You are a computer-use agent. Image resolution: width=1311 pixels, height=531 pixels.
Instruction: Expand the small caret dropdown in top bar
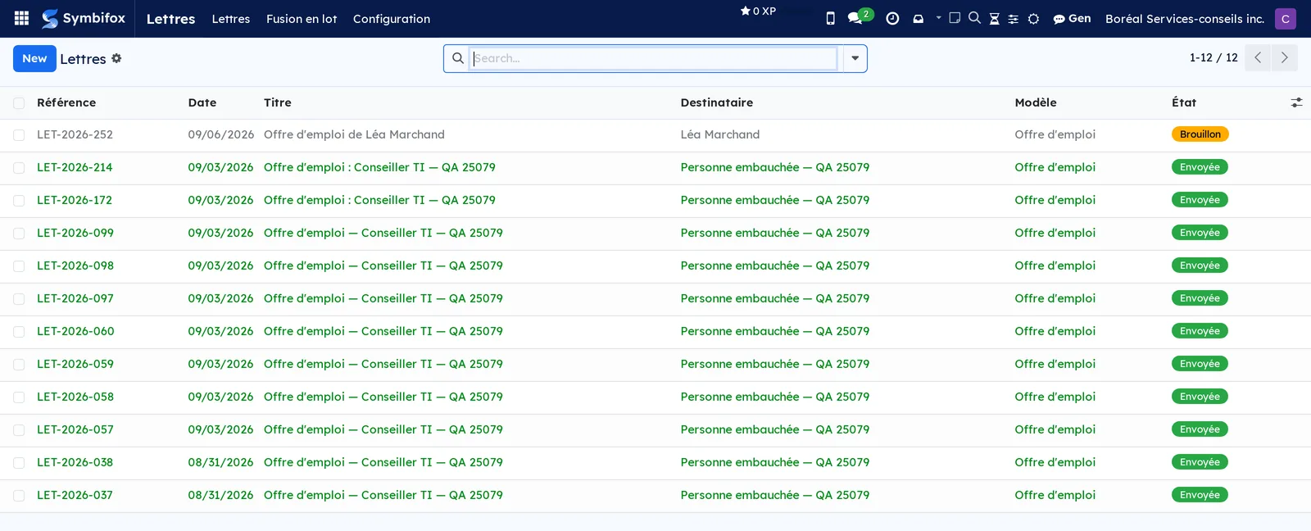(938, 17)
